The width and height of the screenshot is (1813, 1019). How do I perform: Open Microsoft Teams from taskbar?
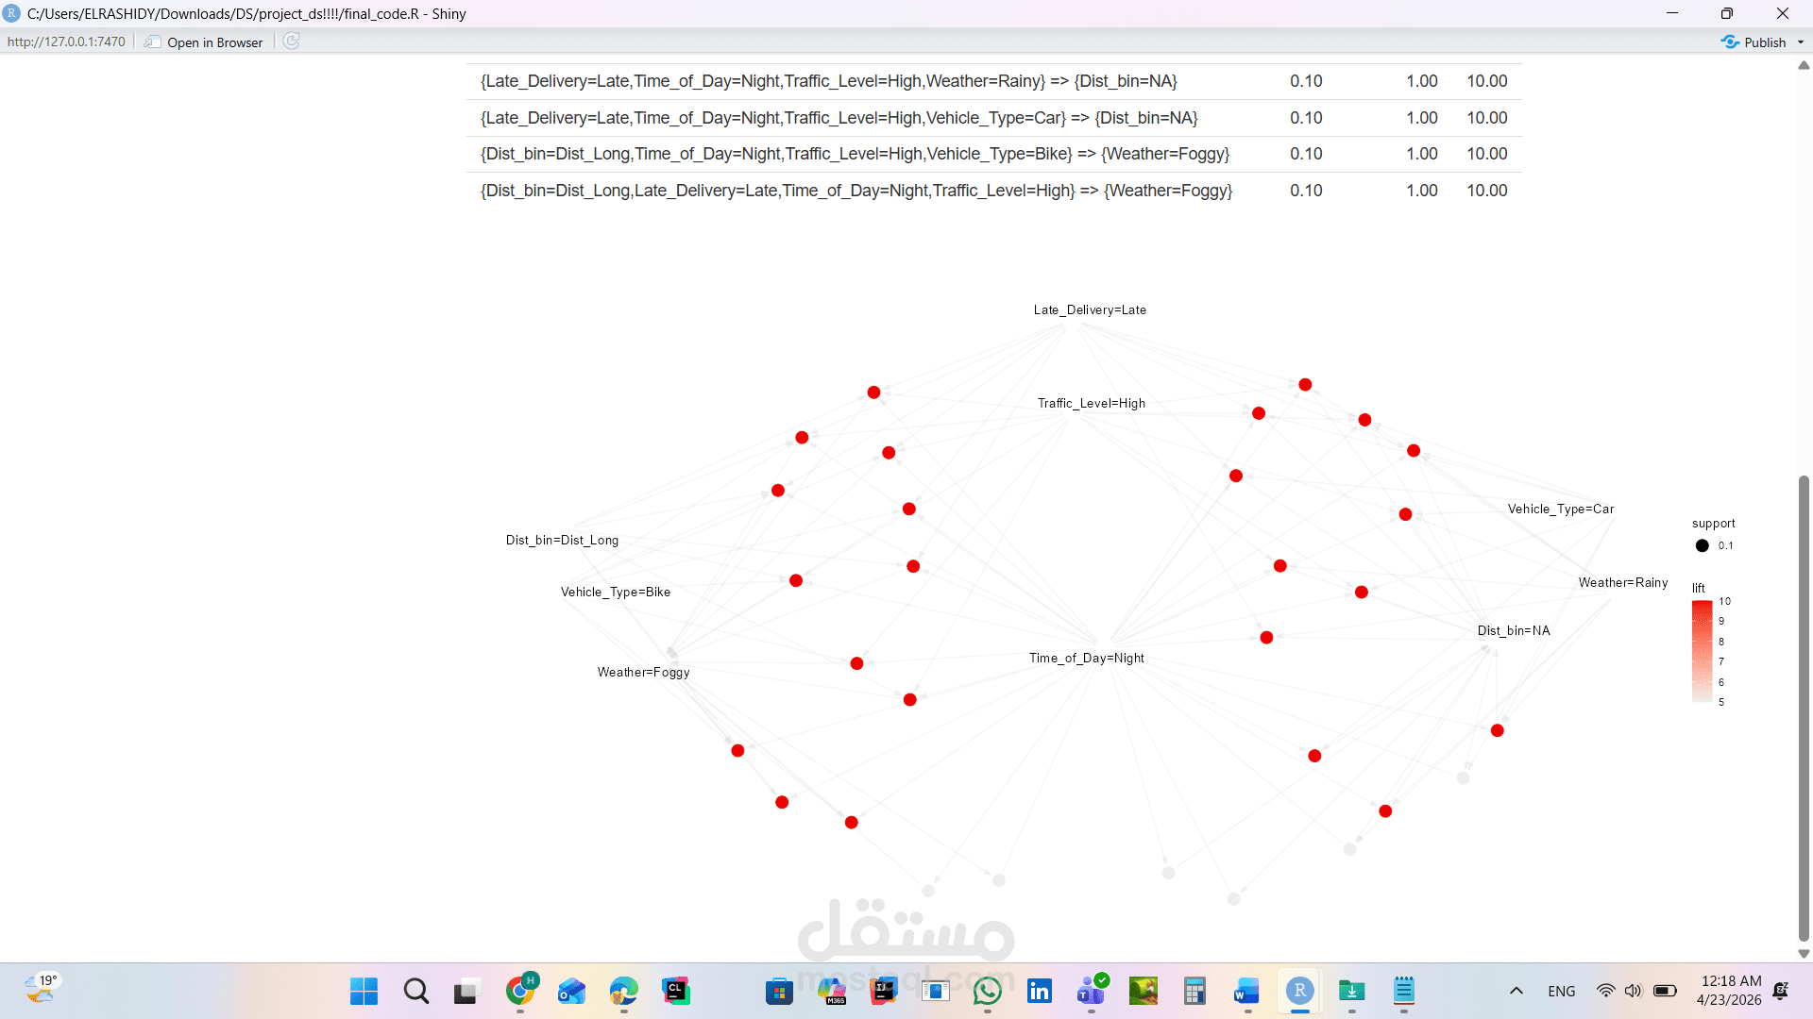click(x=1092, y=991)
